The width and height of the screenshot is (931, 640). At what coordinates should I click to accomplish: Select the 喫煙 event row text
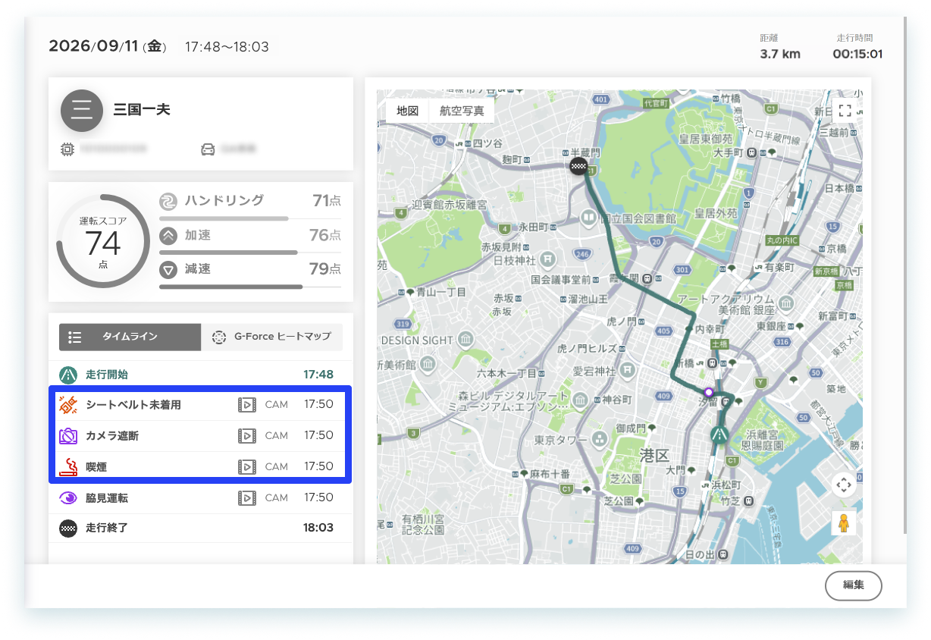click(96, 466)
